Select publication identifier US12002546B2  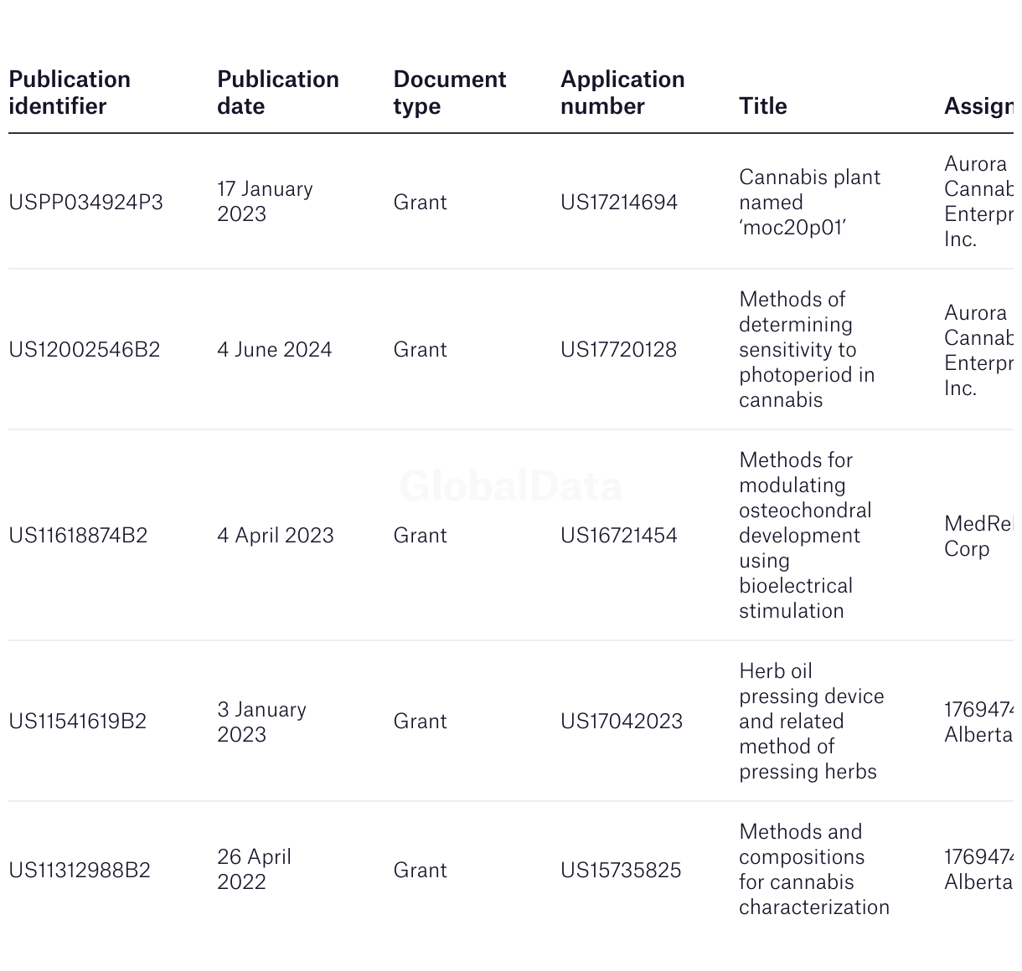pyautogui.click(x=85, y=350)
